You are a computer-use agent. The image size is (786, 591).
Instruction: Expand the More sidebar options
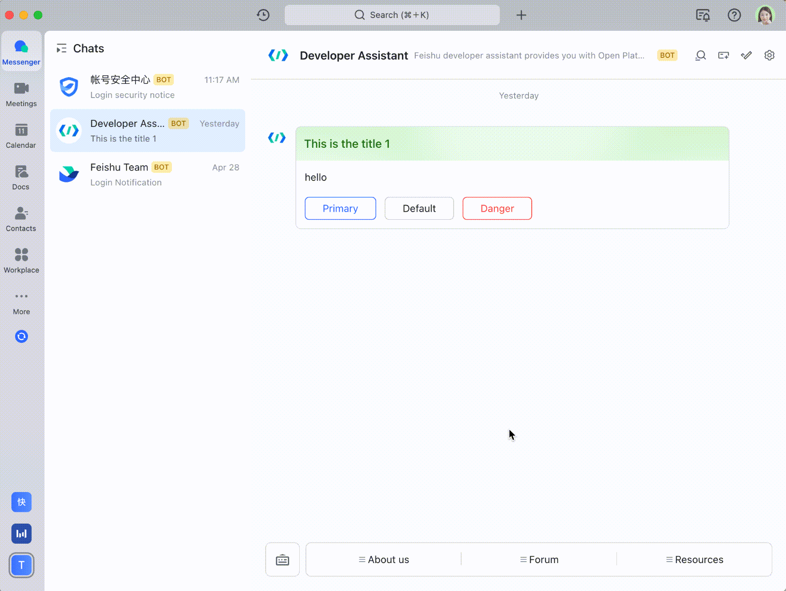click(21, 303)
